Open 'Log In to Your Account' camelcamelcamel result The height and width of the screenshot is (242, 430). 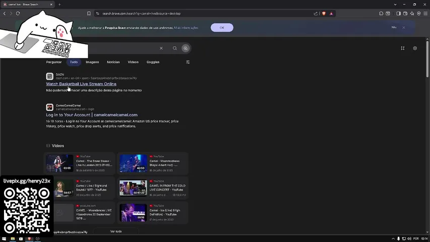coord(92,115)
